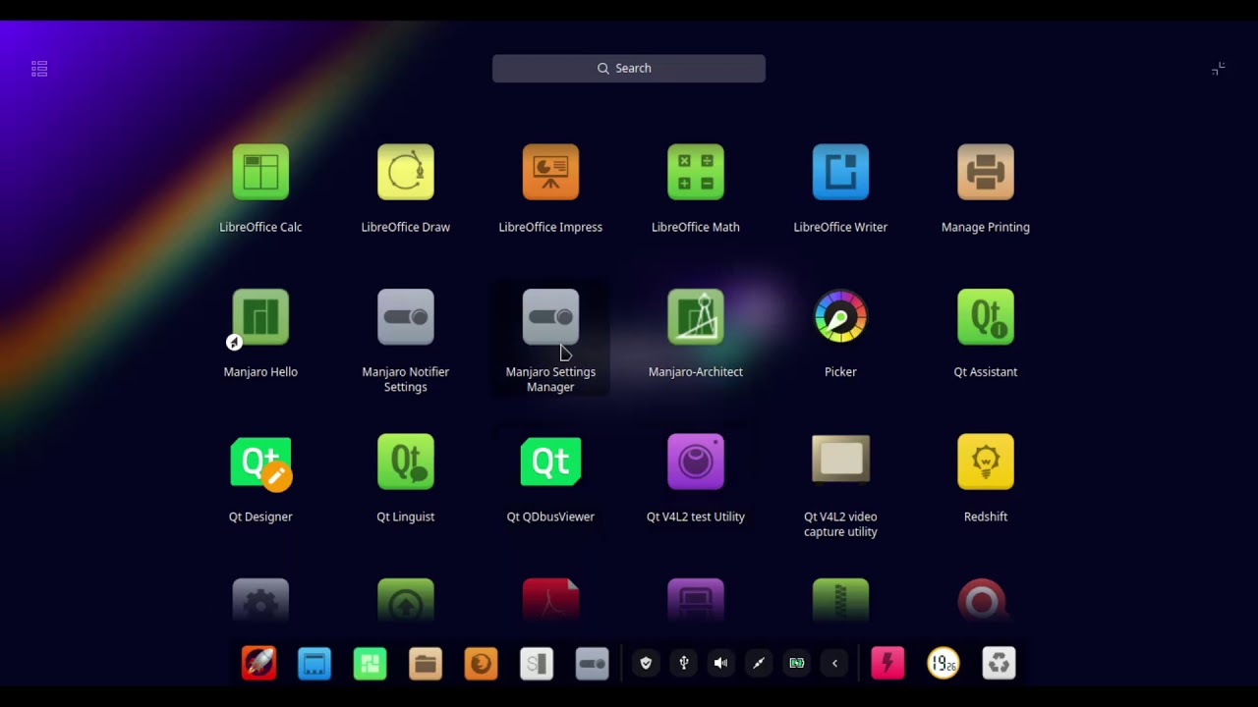Open the green zipper archive app icon
Screen dimensions: 1258x707
(x=840, y=599)
